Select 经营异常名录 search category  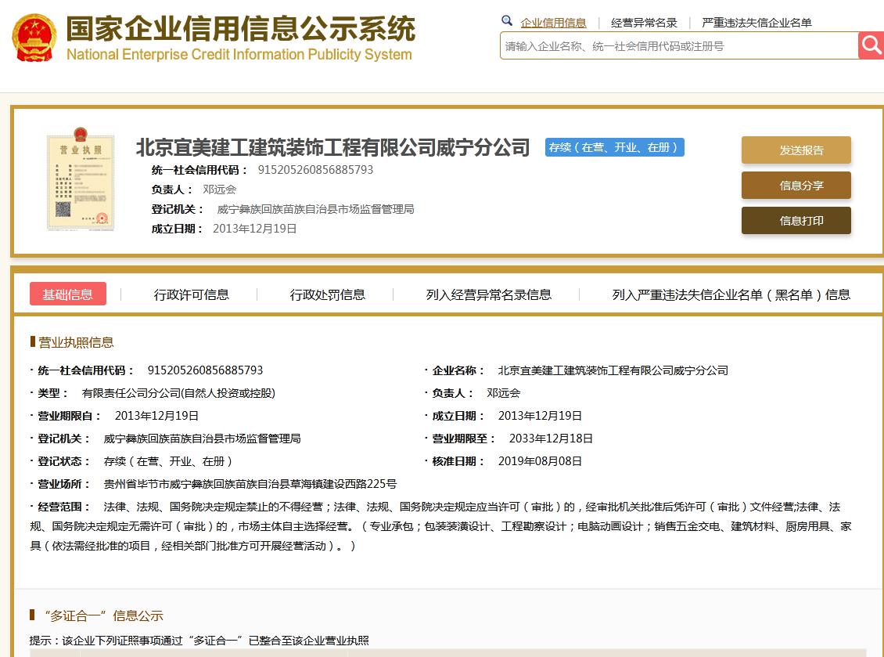(644, 23)
